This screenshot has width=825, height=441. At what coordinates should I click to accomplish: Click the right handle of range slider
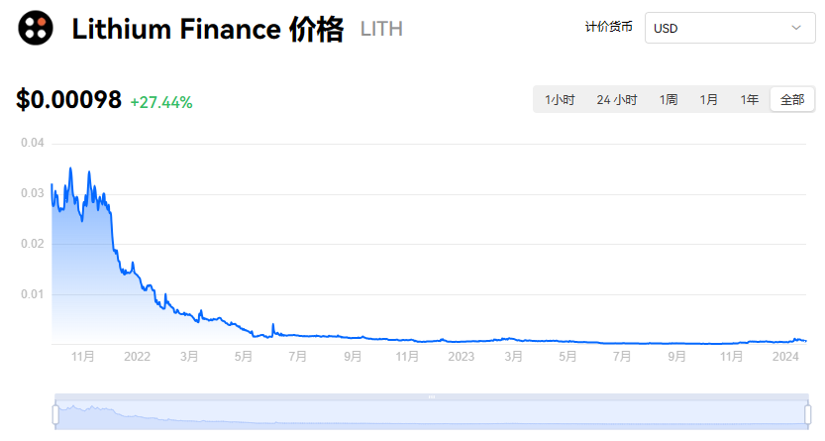click(807, 414)
